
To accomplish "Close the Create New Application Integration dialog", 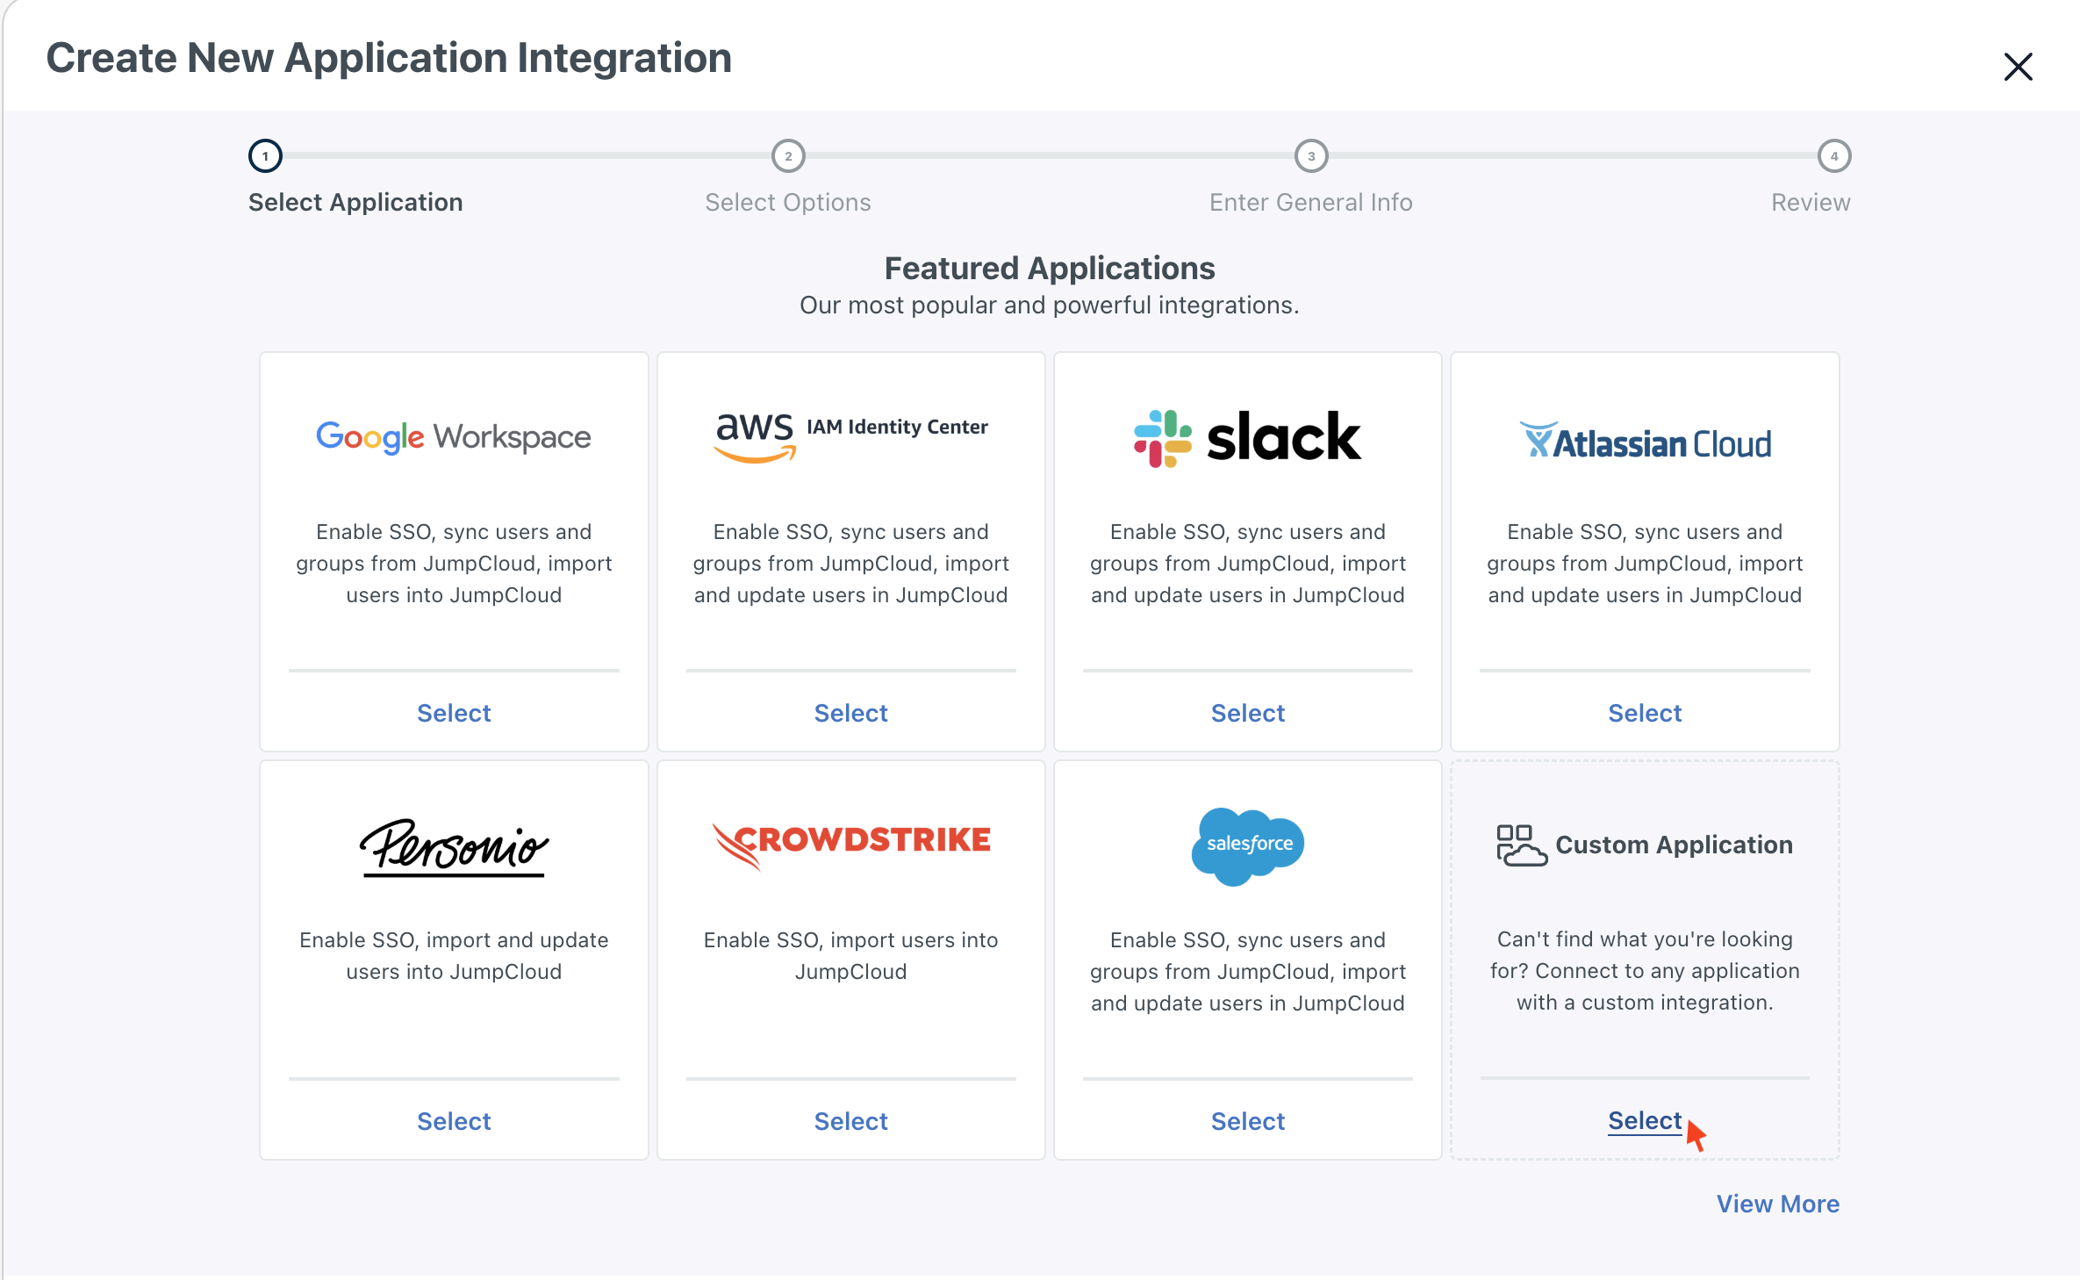I will click(2018, 67).
